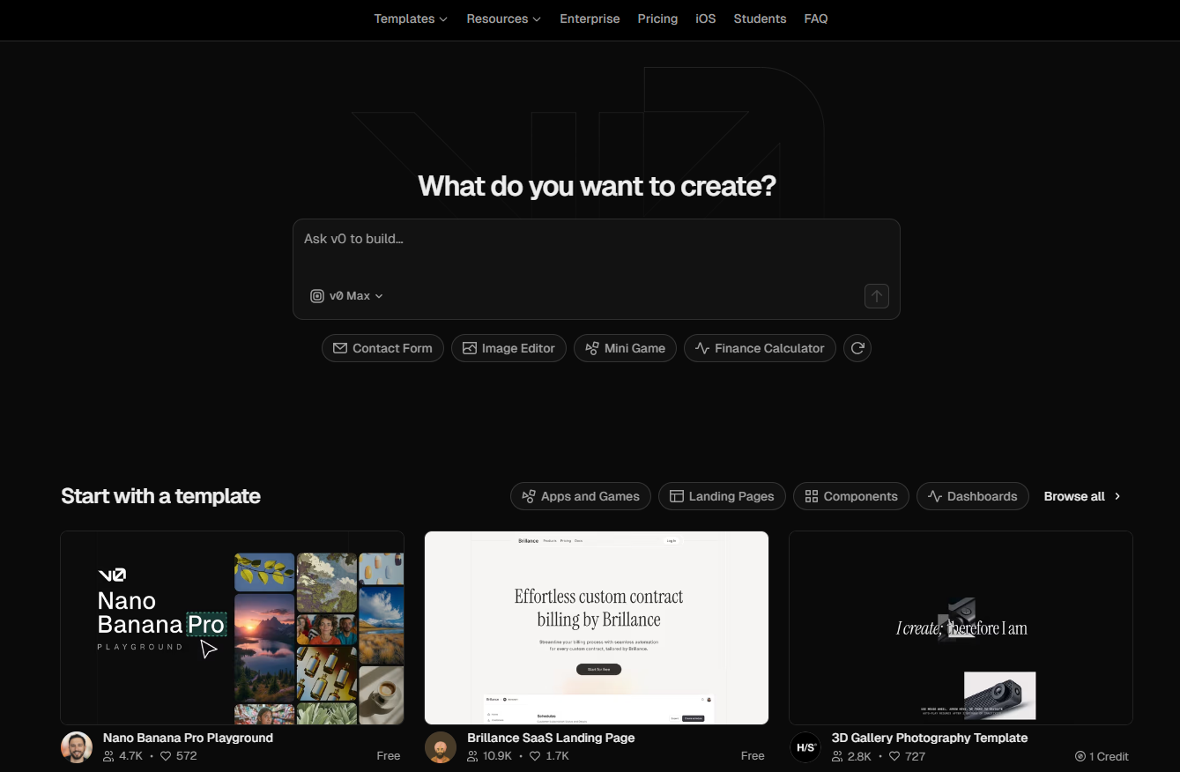Image resolution: width=1180 pixels, height=772 pixels.
Task: Click the H/S author avatar for 3D Gallery template
Action: (x=805, y=747)
